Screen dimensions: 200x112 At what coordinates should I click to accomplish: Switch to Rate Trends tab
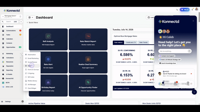[x=143, y=42]
